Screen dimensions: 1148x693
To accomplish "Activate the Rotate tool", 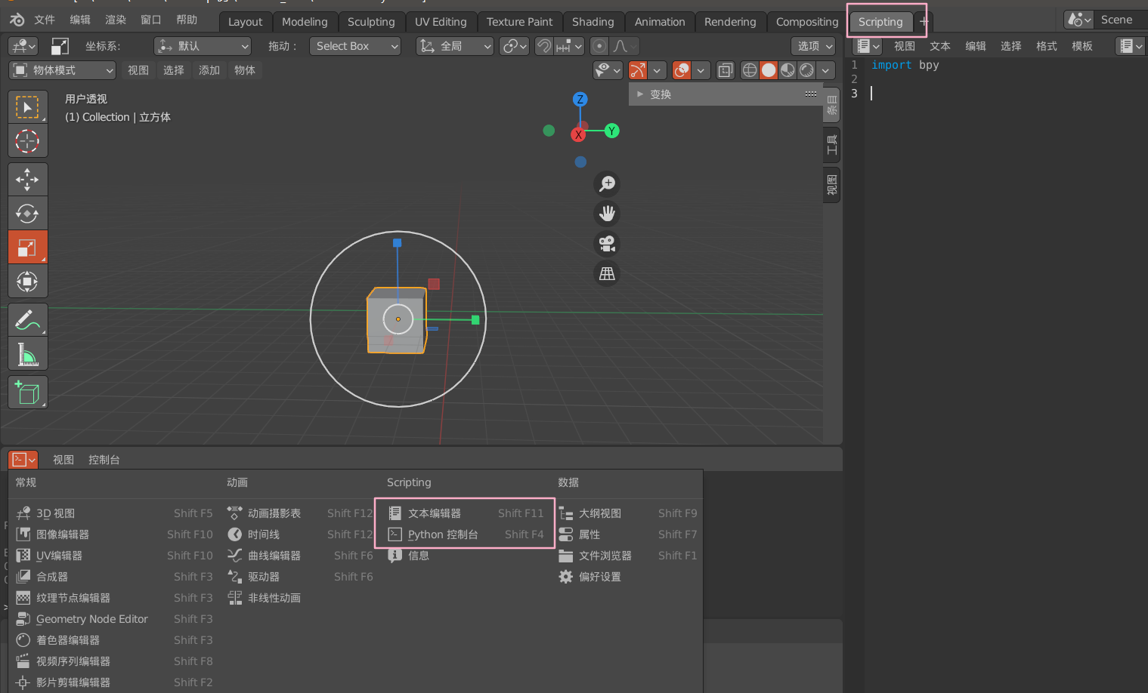I will [x=28, y=213].
